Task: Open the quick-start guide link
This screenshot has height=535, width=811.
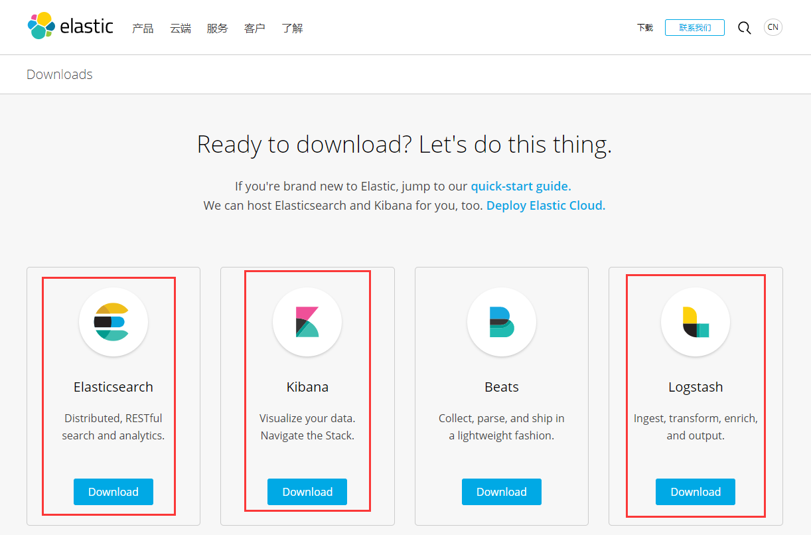Action: click(521, 187)
